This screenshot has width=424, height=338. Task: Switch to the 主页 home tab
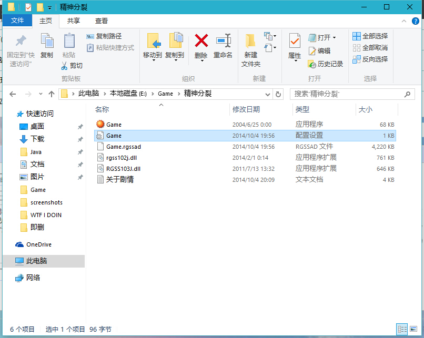click(46, 21)
